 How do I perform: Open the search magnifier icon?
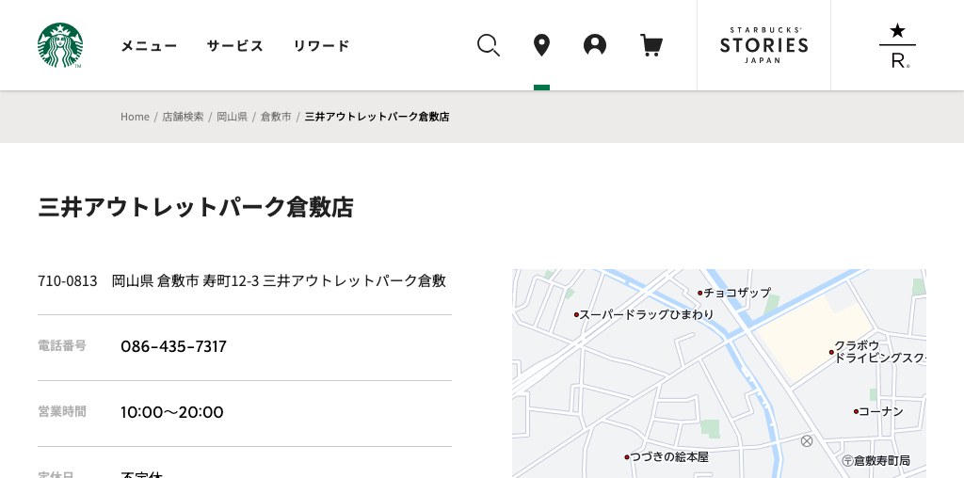(x=489, y=45)
